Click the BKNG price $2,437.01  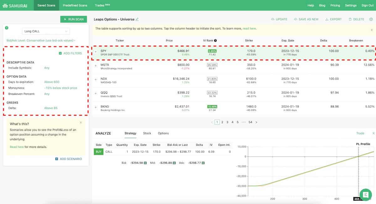182,107
